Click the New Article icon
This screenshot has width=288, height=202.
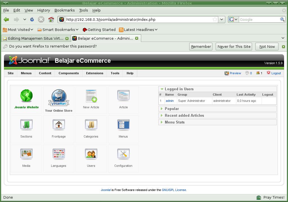click(x=91, y=99)
